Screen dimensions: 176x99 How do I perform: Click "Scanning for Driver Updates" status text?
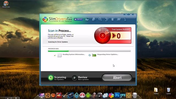[58, 42]
